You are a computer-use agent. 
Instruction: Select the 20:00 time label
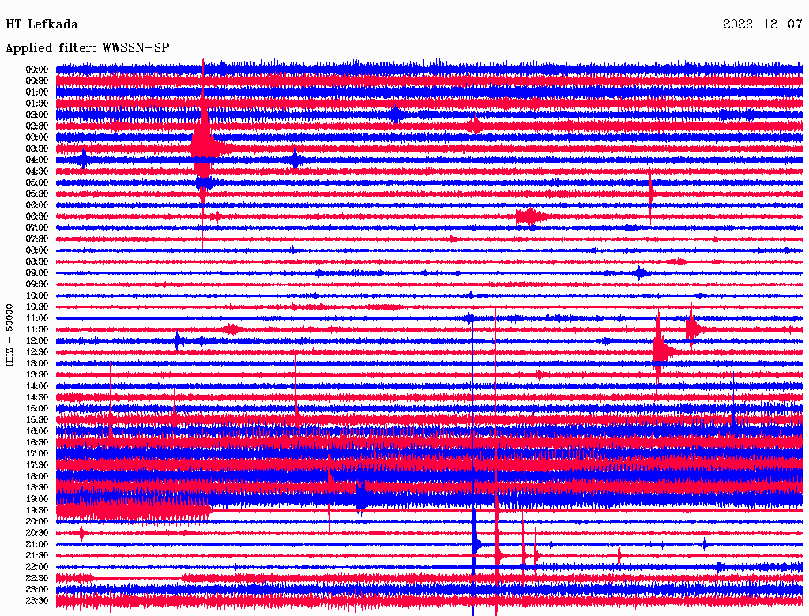[x=36, y=522]
